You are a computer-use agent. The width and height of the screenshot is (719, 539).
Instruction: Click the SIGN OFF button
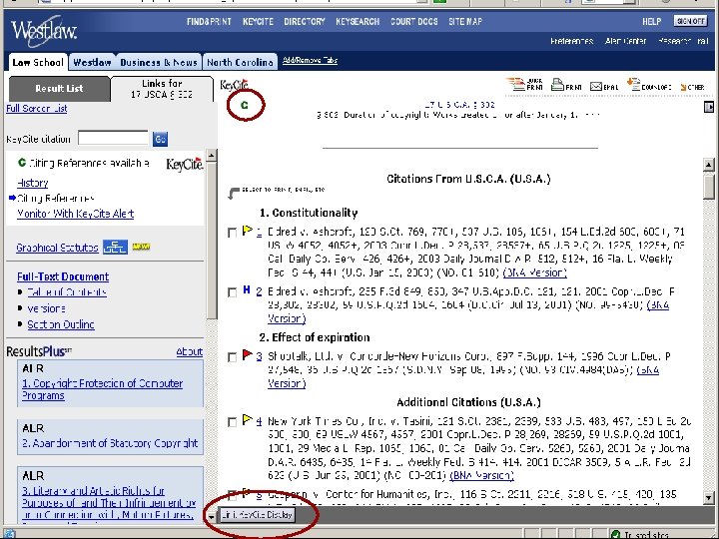[x=691, y=21]
